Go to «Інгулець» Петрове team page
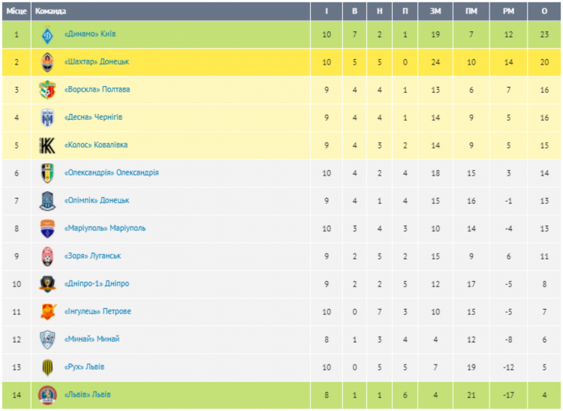 [98, 311]
